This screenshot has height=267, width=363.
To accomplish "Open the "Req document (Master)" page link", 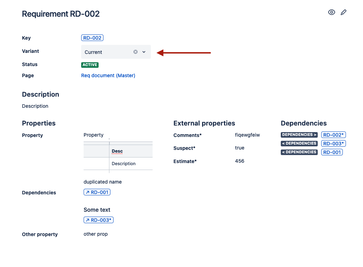I will tap(108, 75).
